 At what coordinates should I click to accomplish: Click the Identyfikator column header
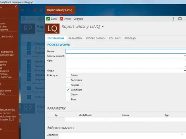point(85,115)
